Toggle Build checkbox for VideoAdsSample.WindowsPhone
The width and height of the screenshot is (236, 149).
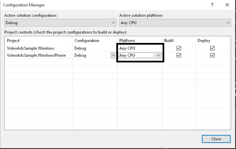point(179,55)
